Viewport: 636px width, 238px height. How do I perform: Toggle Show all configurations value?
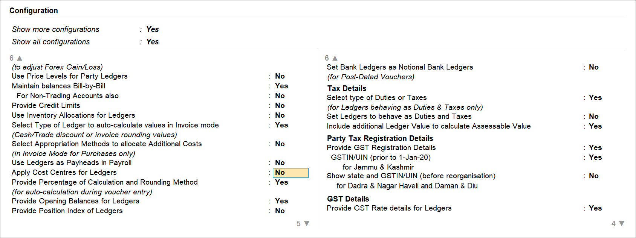153,42
